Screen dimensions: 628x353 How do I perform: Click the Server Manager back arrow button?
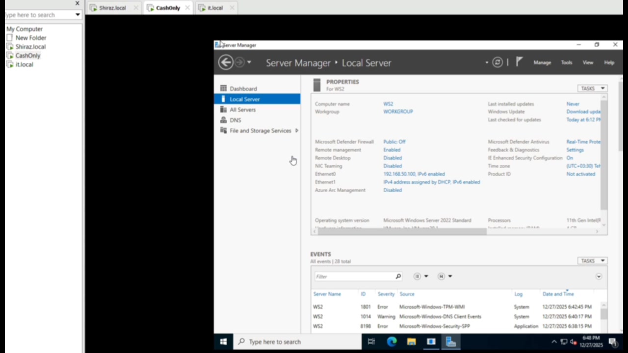pos(225,62)
